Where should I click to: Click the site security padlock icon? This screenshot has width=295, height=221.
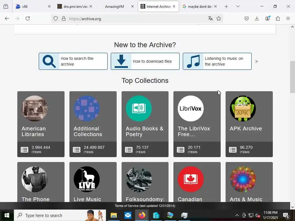tap(64, 18)
